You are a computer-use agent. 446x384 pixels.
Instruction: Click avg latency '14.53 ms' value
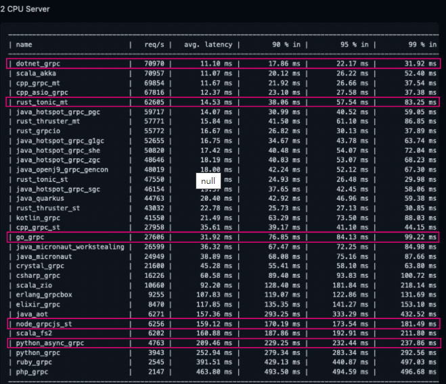point(216,102)
